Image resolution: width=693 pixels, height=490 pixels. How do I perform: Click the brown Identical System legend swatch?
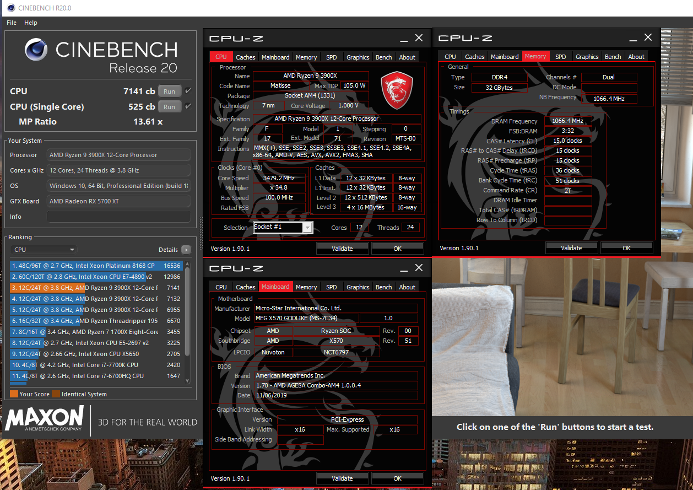coord(56,394)
